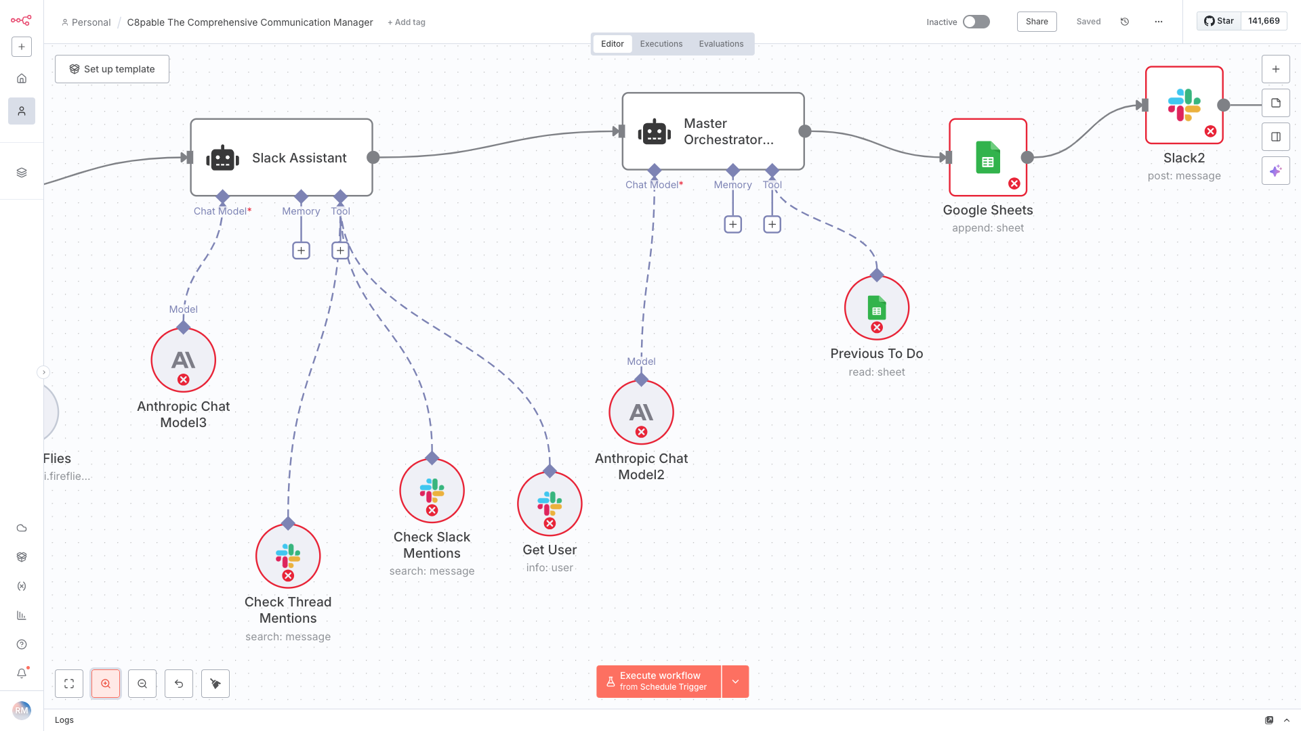This screenshot has height=731, width=1301.
Task: Click the zoom to fit canvas button
Action: [69, 684]
